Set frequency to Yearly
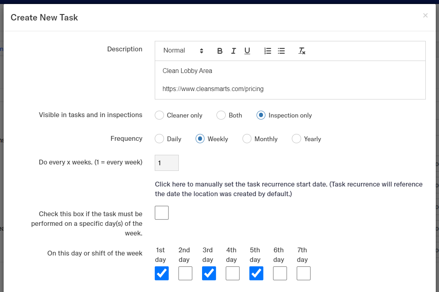The height and width of the screenshot is (292, 439). pyautogui.click(x=296, y=139)
